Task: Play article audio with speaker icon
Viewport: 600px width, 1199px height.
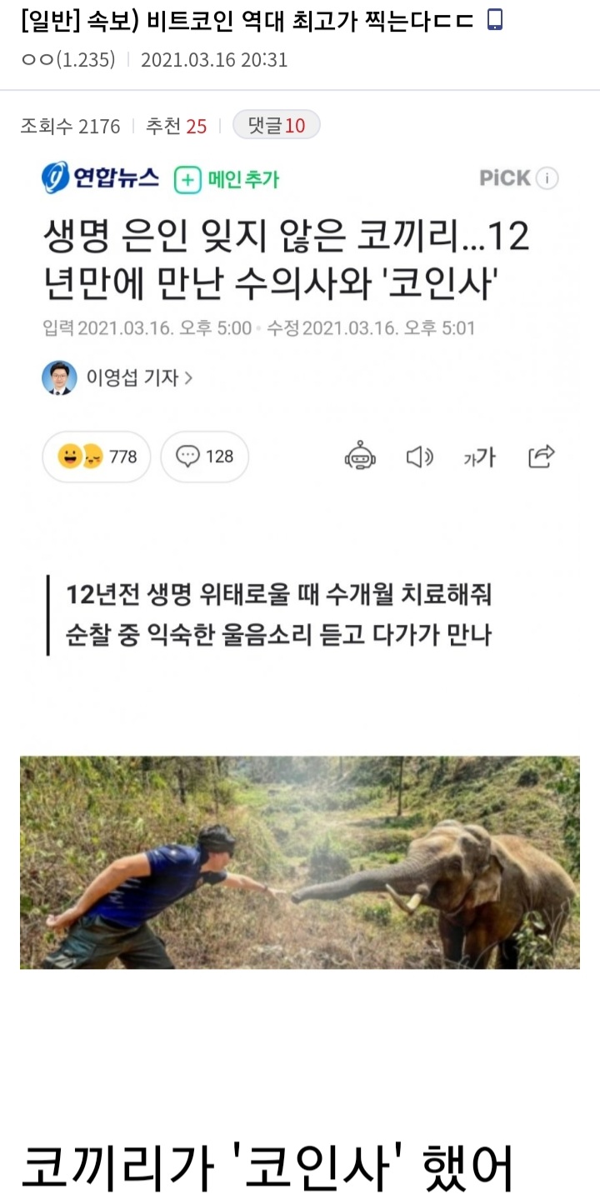Action: coord(419,457)
